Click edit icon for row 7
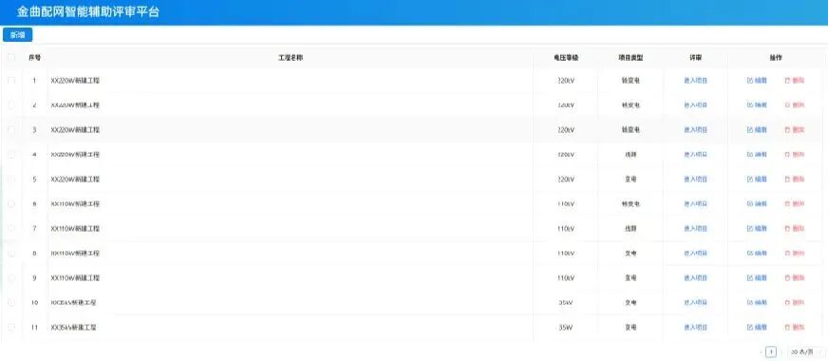This screenshot has height=361, width=828. tap(750, 228)
